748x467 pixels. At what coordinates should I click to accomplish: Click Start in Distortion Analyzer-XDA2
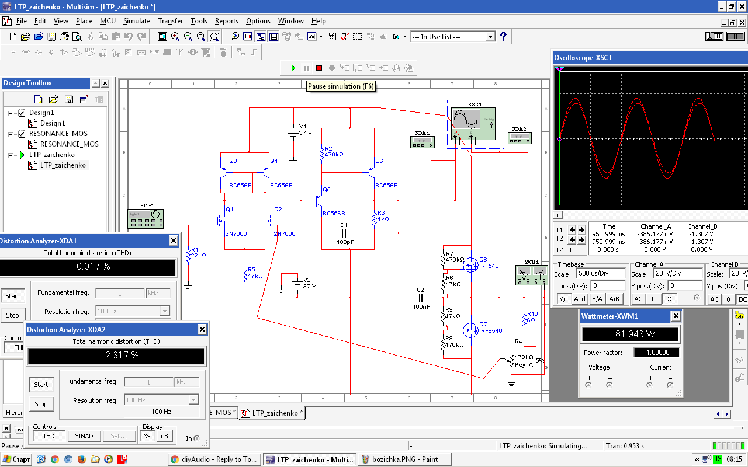click(41, 385)
